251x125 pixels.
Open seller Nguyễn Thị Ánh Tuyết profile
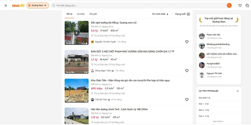(x=105, y=42)
